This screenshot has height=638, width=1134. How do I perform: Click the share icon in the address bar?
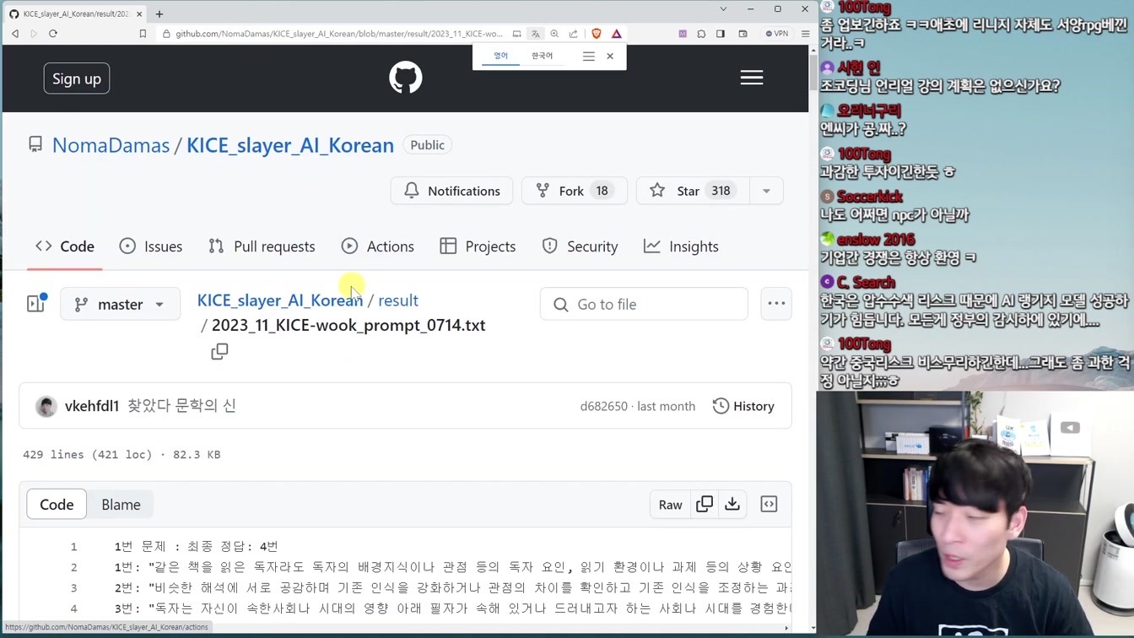[574, 34]
